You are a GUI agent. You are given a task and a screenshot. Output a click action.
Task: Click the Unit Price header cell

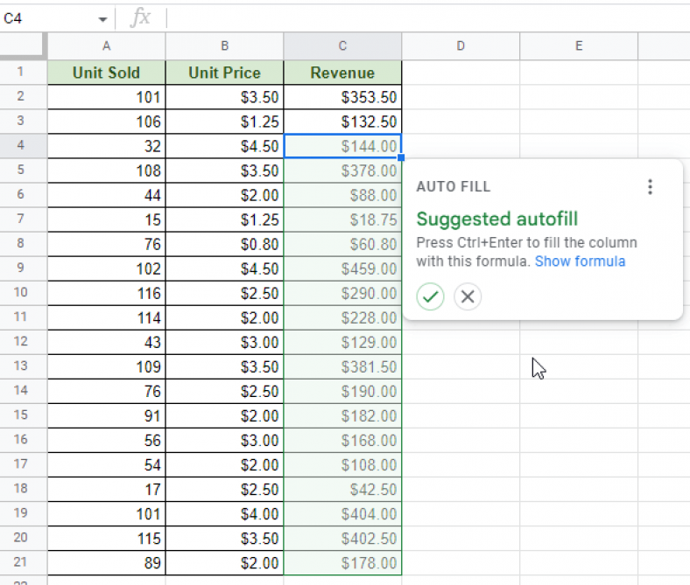click(x=224, y=73)
